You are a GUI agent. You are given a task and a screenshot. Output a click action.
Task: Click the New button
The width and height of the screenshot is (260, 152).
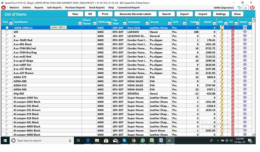pos(75,14)
